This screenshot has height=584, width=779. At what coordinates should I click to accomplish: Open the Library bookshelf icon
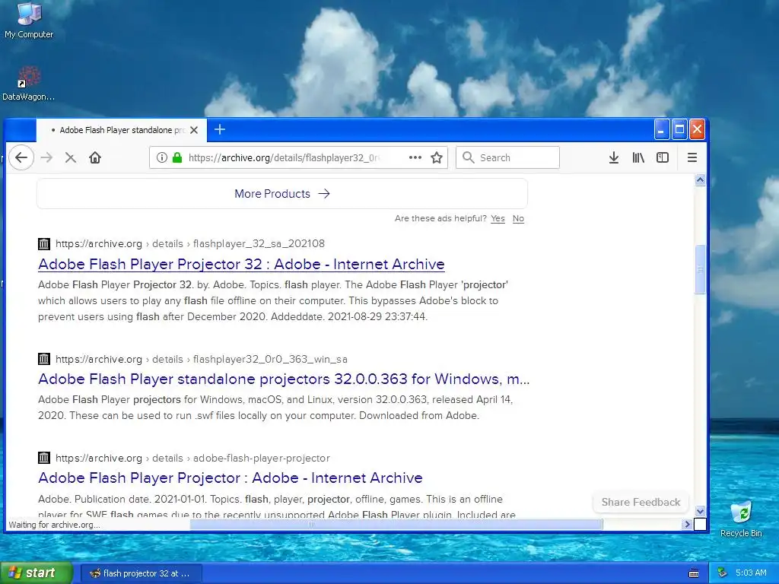pyautogui.click(x=638, y=158)
